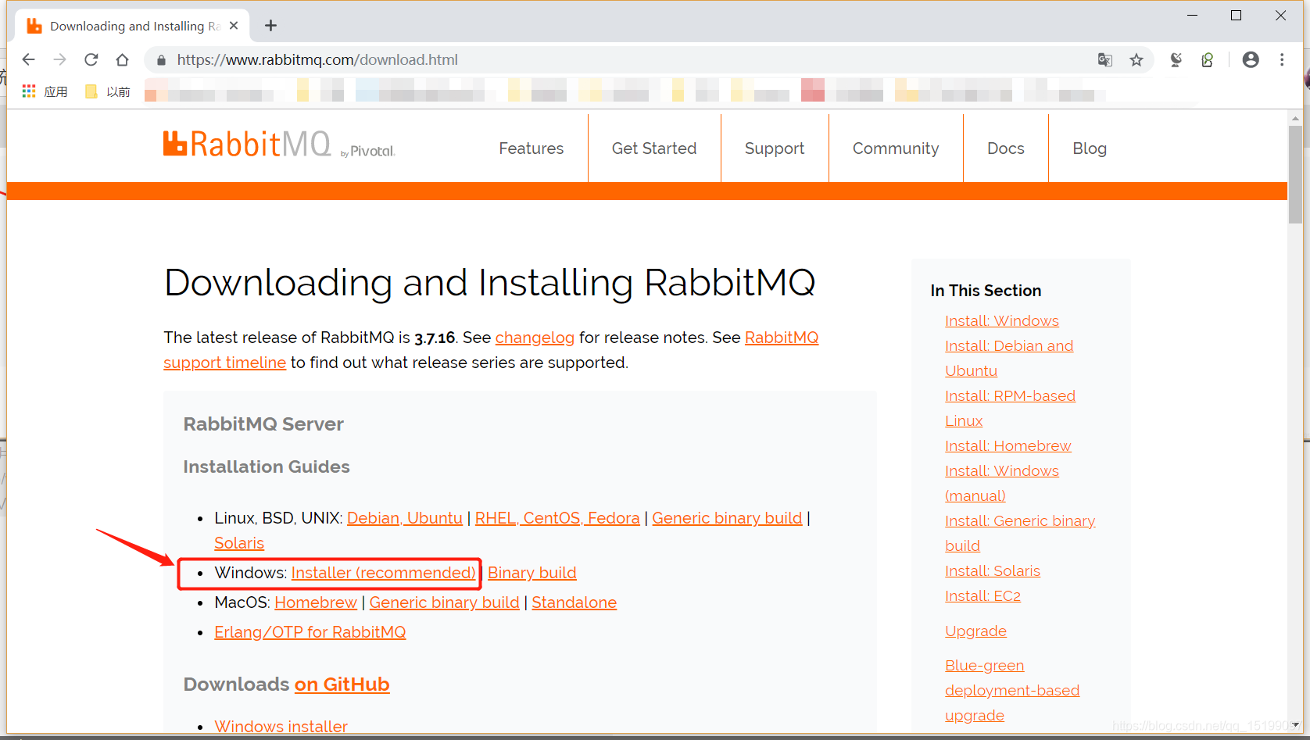Open Blue-green deployment-based upgrade link
This screenshot has height=740, width=1310.
click(1012, 691)
